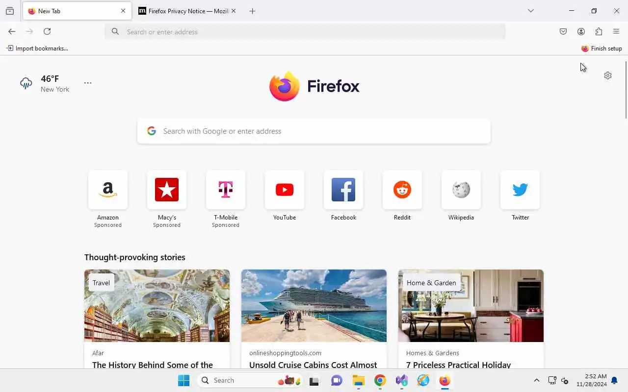Open the taskbar clock and date

pos(592,380)
